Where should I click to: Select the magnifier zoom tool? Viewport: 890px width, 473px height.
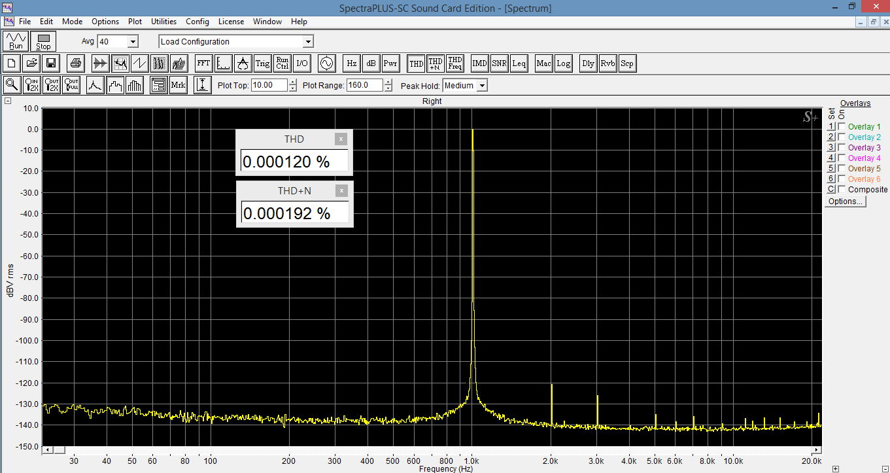(11, 85)
